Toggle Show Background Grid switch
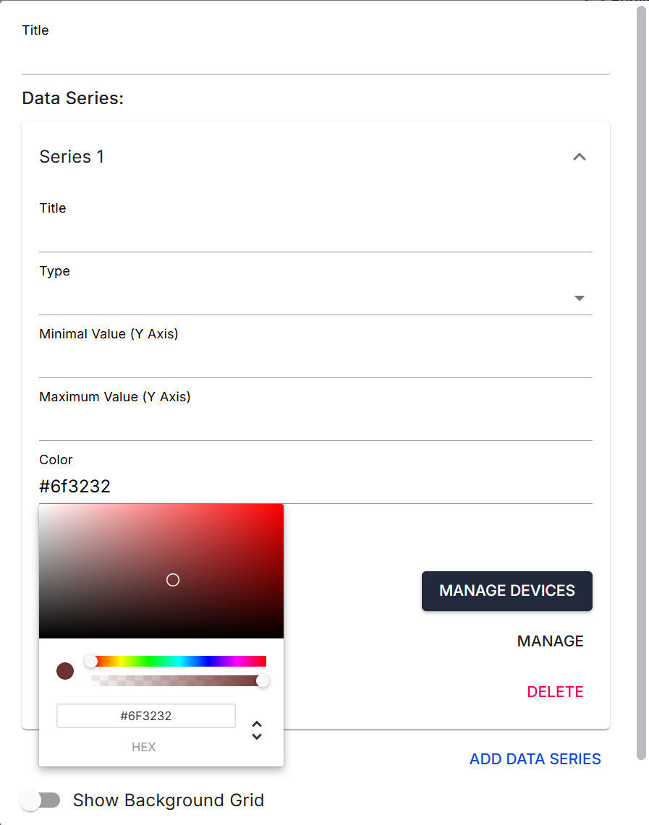Viewport: 649px width, 825px height. (40, 800)
